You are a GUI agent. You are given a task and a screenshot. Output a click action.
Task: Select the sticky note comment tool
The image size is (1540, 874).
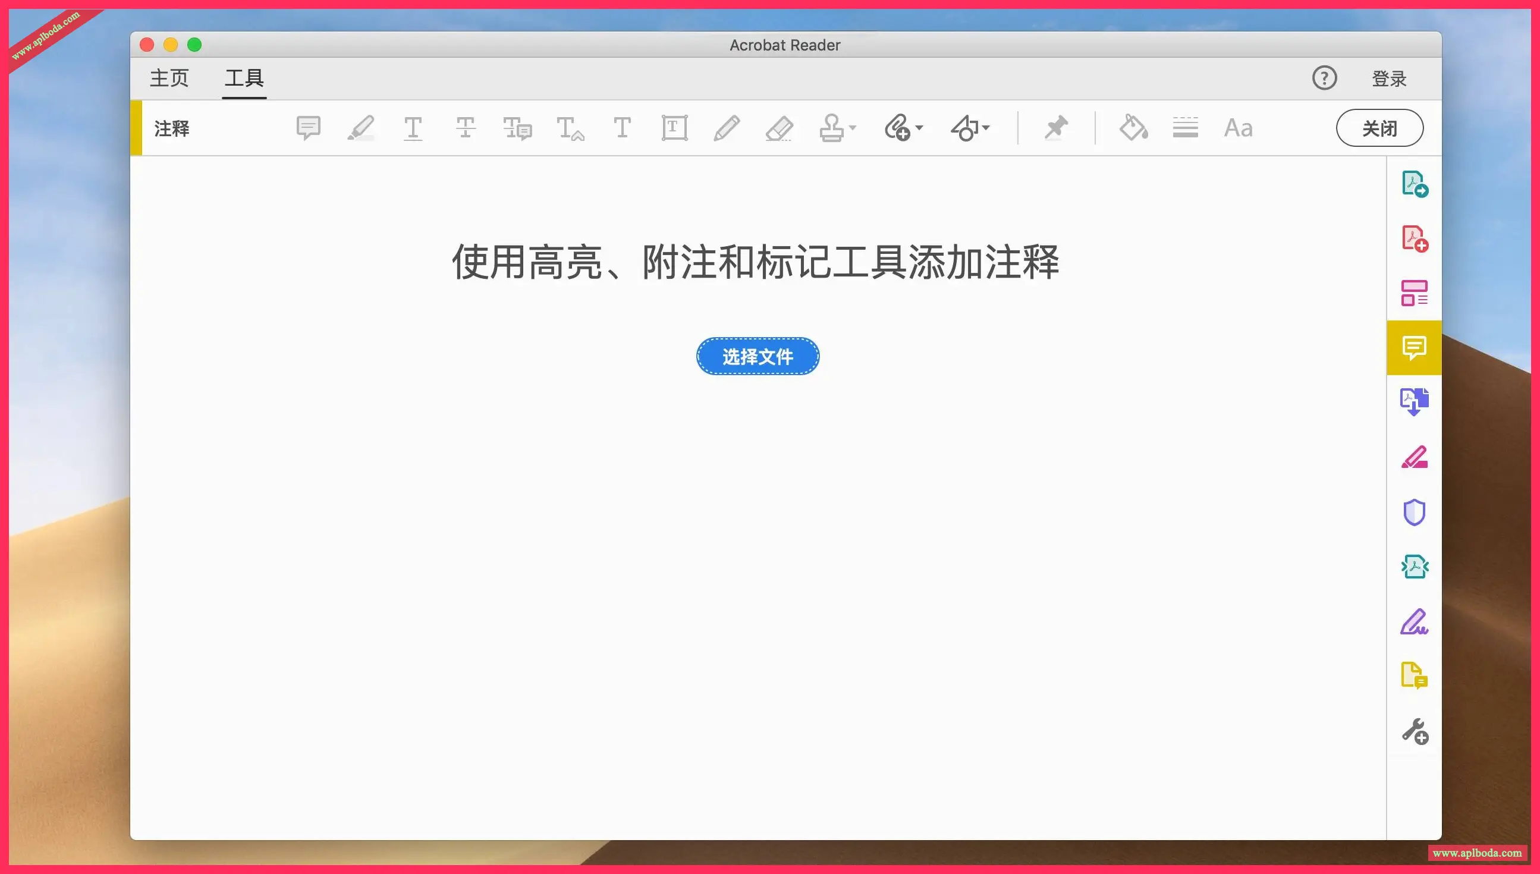click(309, 128)
